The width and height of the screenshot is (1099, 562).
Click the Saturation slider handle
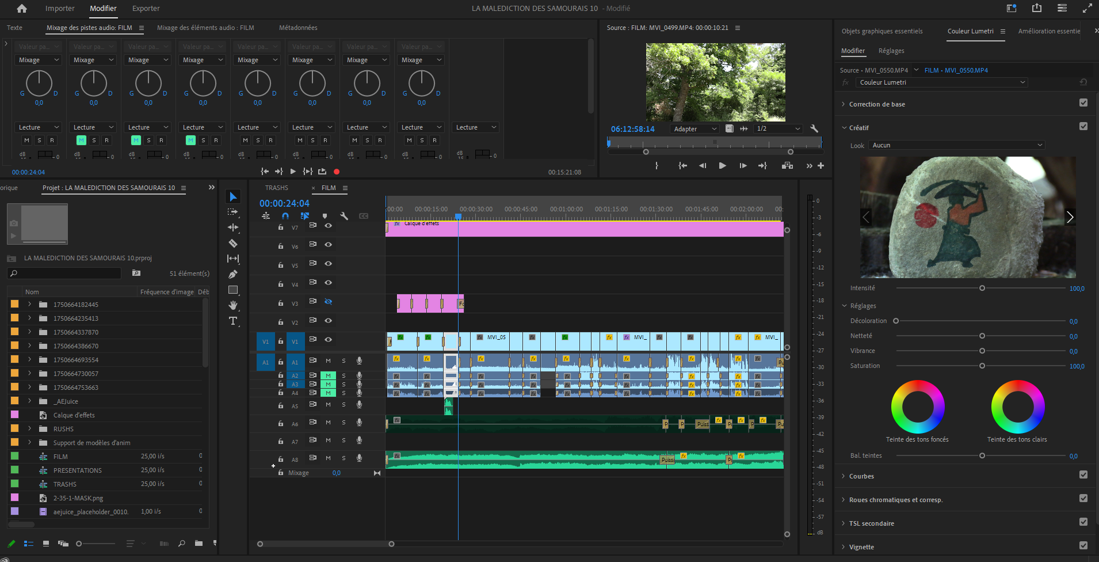coord(982,366)
